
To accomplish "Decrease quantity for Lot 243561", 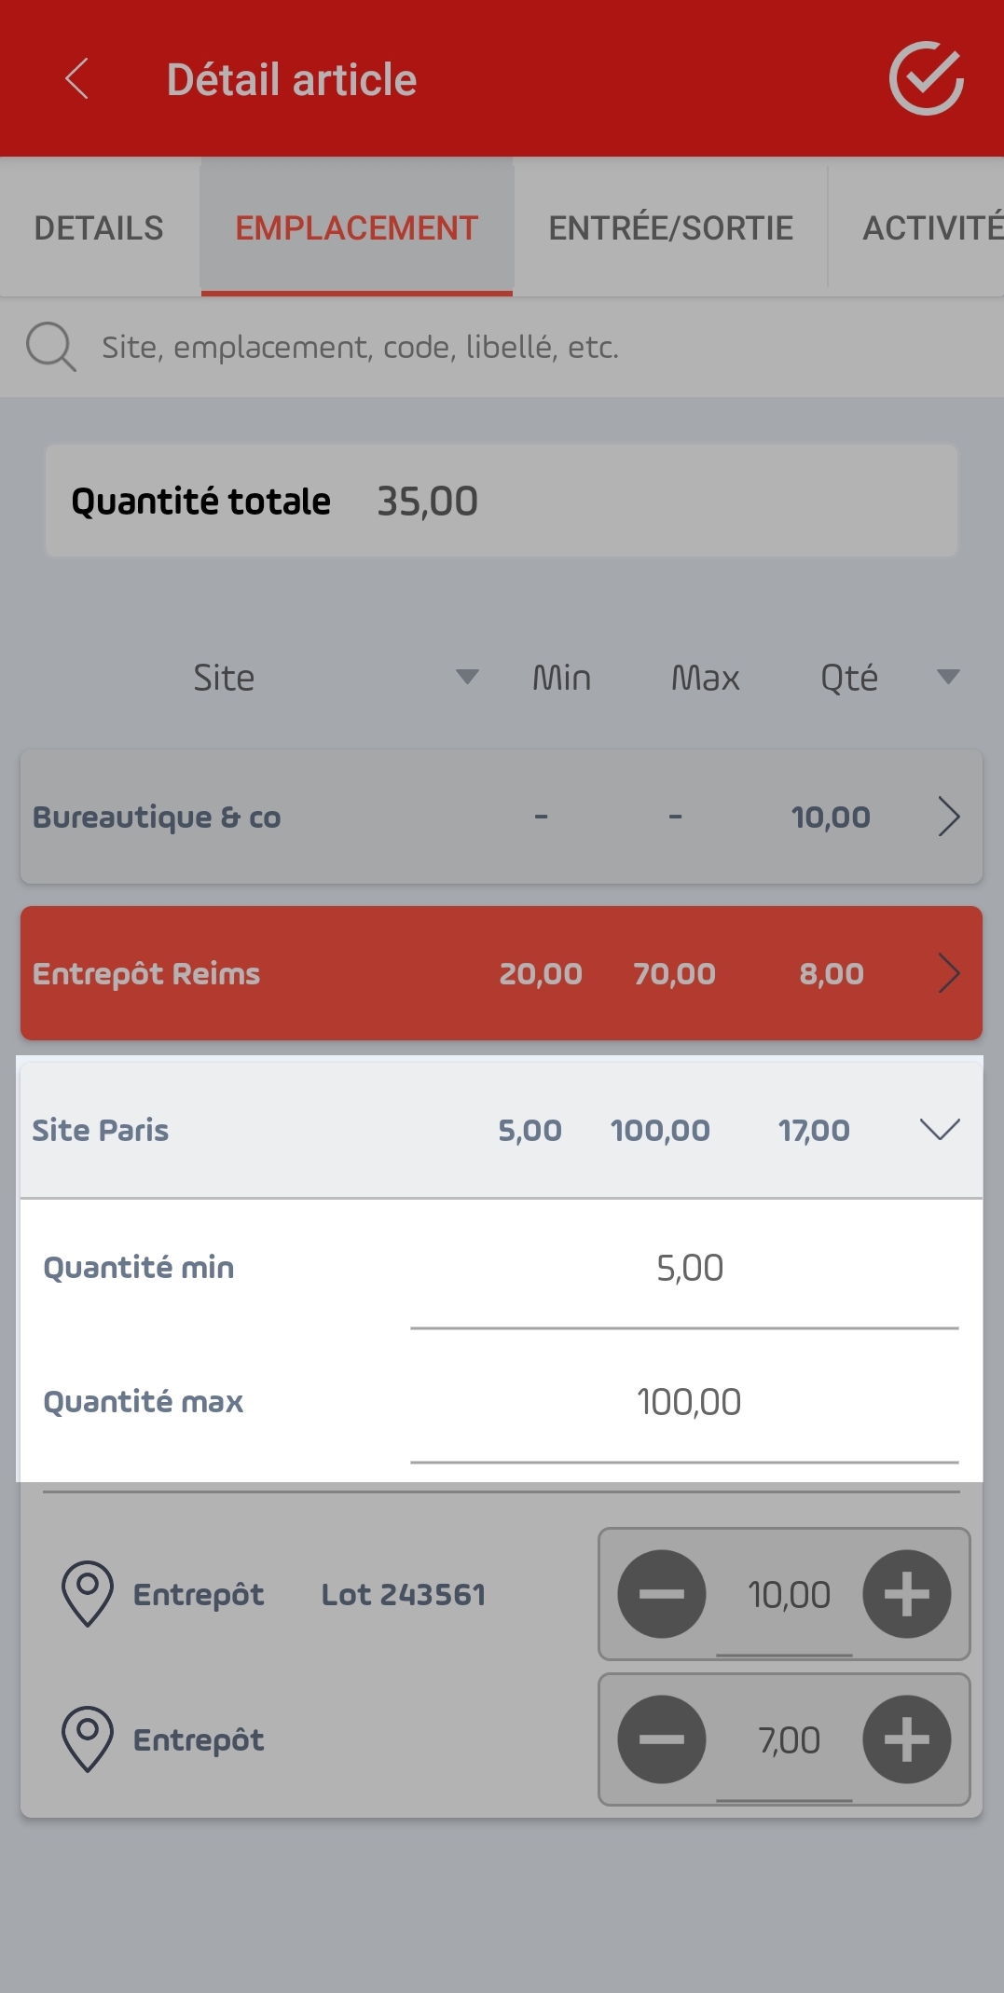I will click(x=662, y=1594).
